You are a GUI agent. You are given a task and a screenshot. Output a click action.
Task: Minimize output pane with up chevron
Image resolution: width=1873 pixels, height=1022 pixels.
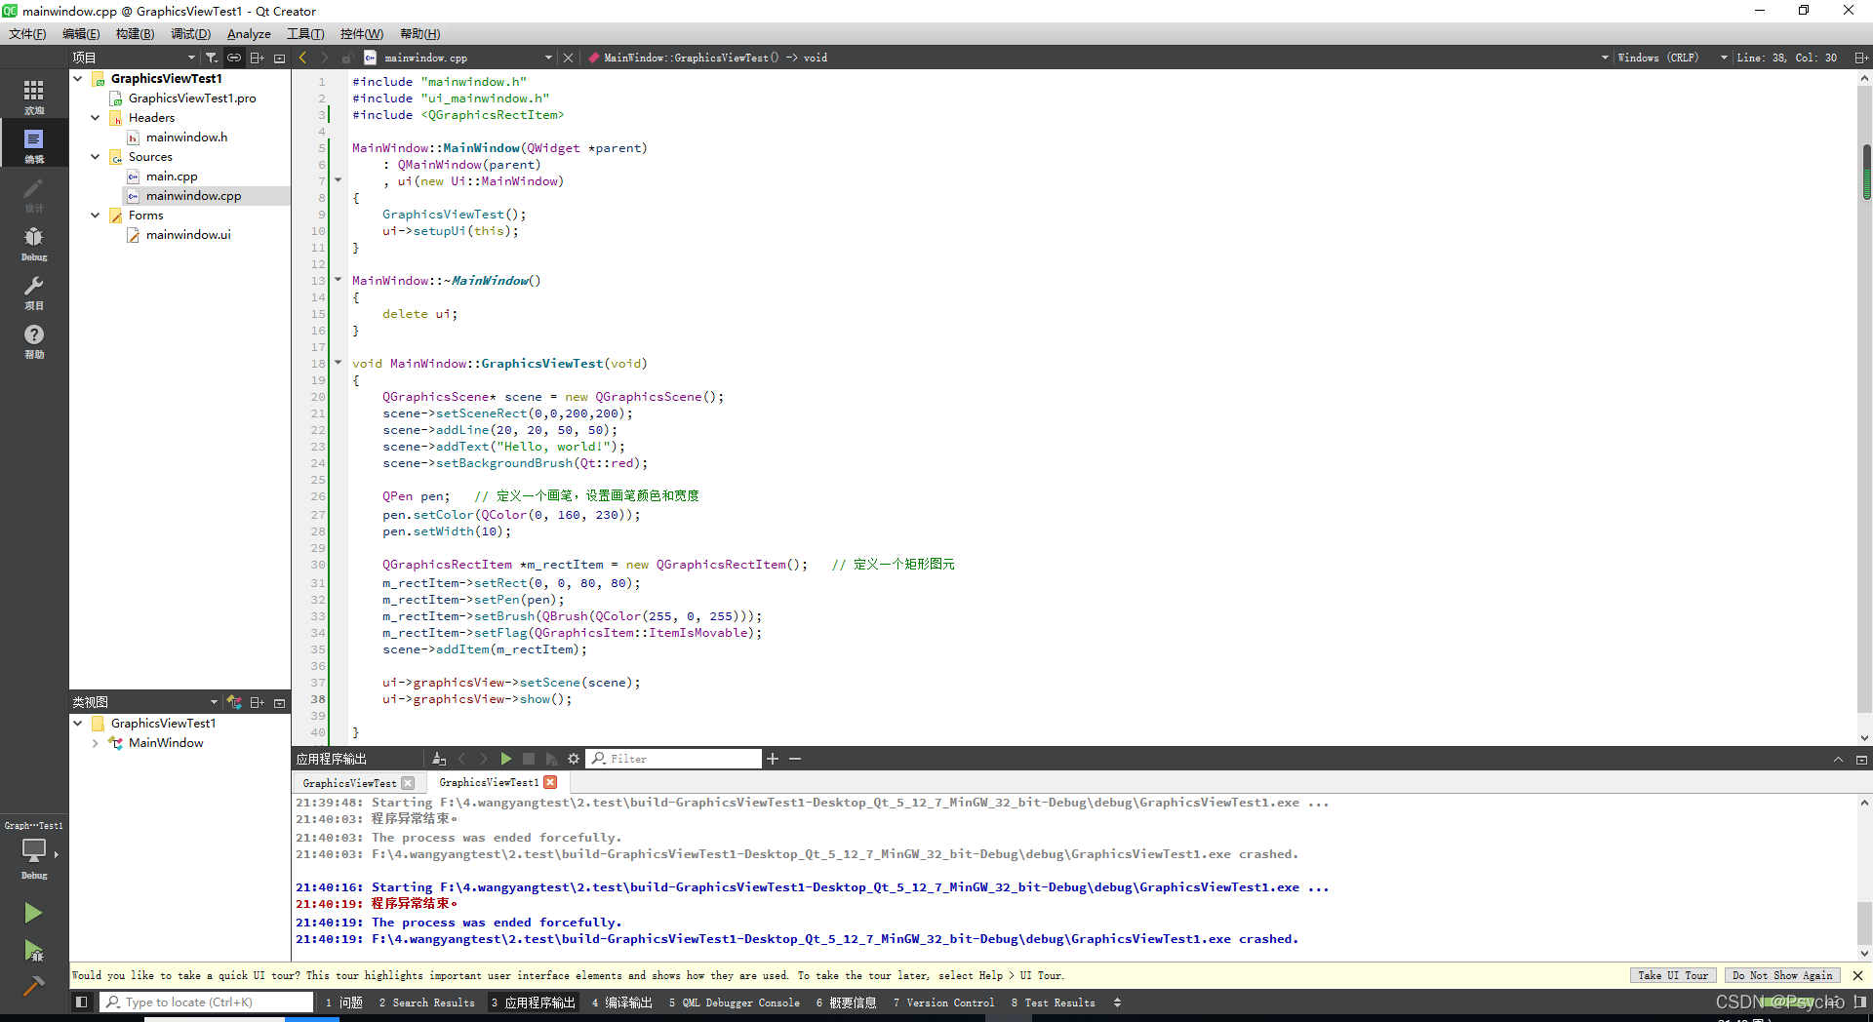(1838, 760)
